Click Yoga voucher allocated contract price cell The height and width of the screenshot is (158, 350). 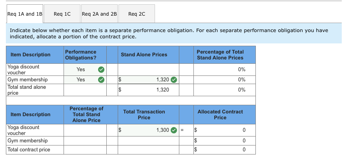click(224, 130)
